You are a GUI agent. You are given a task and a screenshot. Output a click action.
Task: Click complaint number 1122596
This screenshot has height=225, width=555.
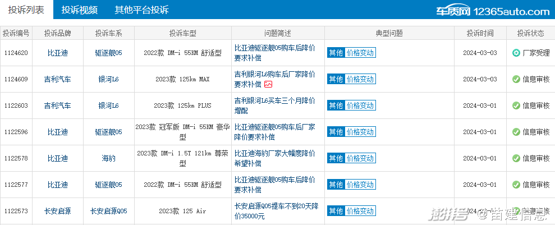click(x=16, y=132)
